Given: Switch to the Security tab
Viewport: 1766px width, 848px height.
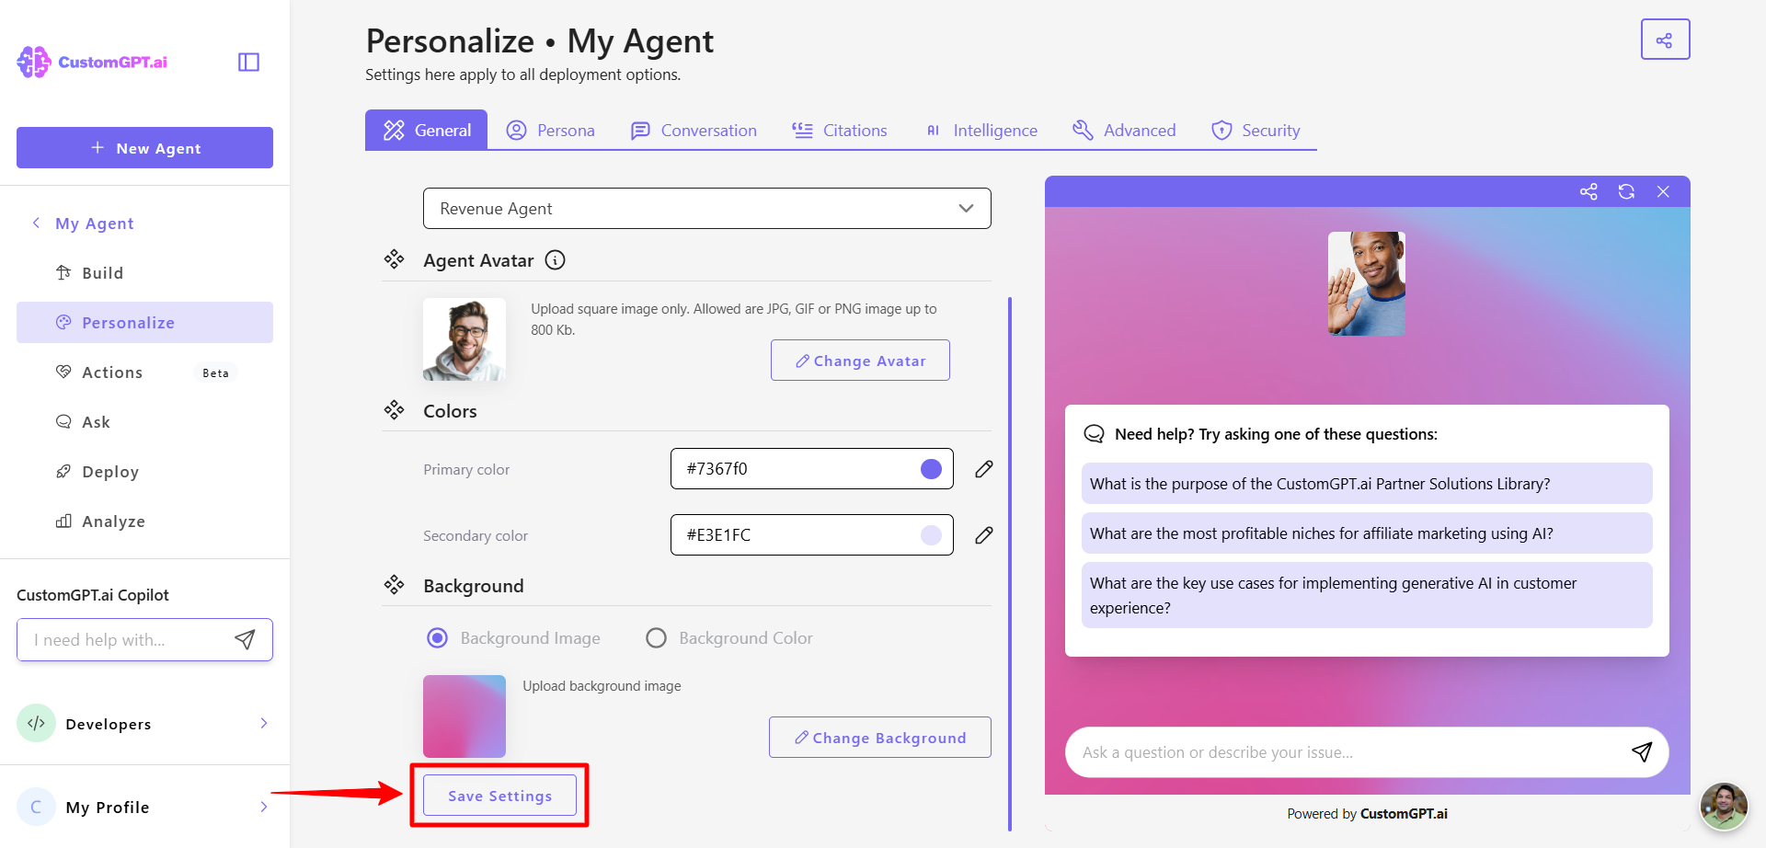Looking at the screenshot, I should 1256,130.
